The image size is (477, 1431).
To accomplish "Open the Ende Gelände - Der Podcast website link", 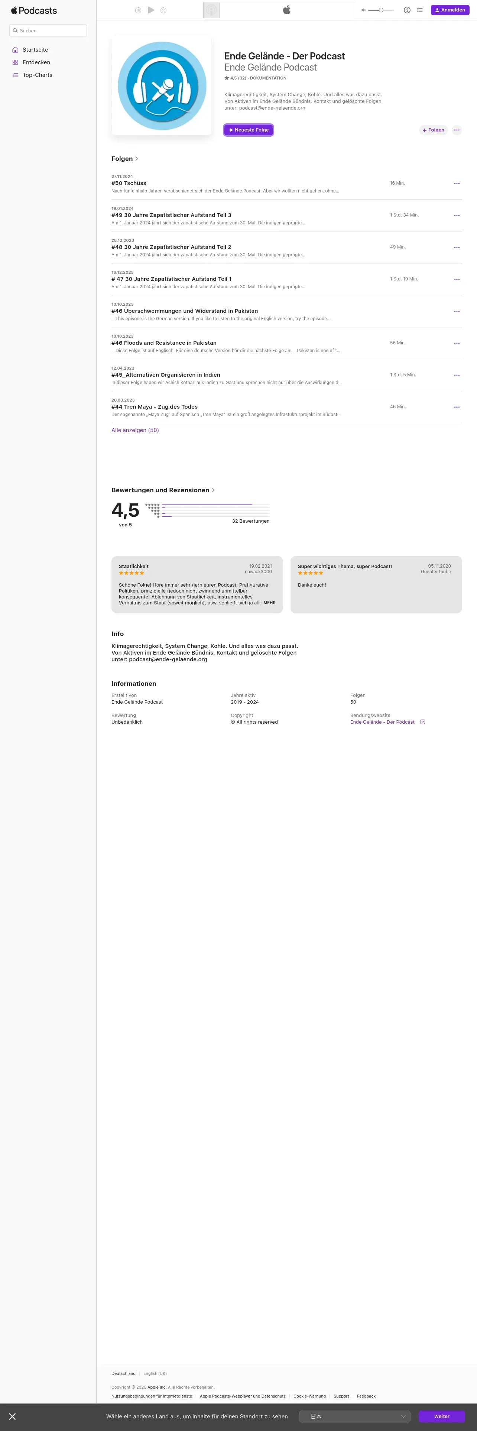I will tap(382, 722).
